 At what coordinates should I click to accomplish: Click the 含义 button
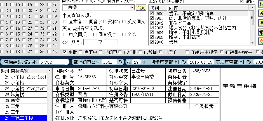(141, 8)
